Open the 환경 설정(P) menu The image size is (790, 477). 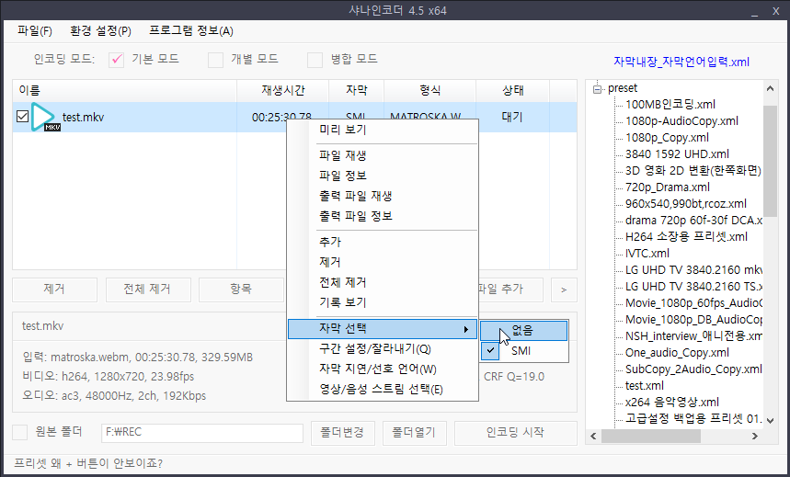[x=100, y=30]
